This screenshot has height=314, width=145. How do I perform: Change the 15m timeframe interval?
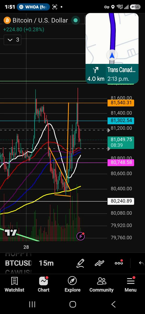(46, 263)
